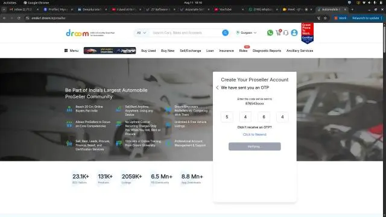The image size is (386, 217).
Task: Click the headset support icon
Action: pos(286,33)
